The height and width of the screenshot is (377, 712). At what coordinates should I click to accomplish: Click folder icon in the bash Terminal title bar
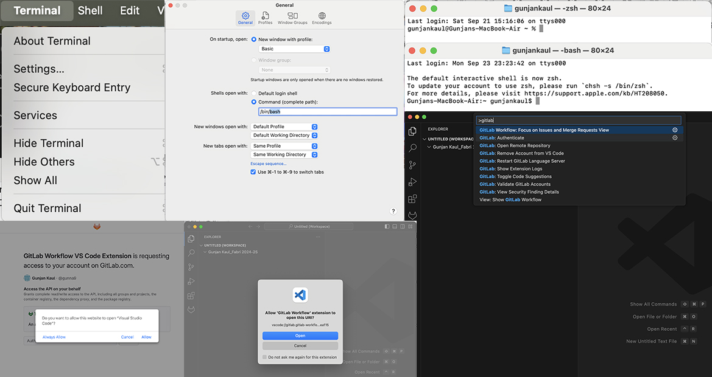tap(506, 50)
